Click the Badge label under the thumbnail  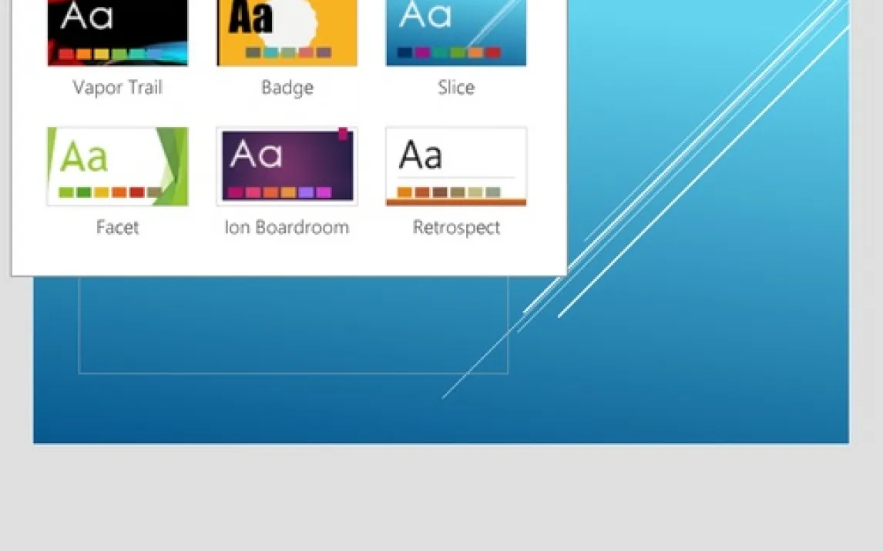(287, 88)
